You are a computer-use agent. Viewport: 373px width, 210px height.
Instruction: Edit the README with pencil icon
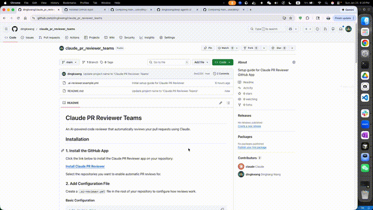pyautogui.click(x=221, y=103)
